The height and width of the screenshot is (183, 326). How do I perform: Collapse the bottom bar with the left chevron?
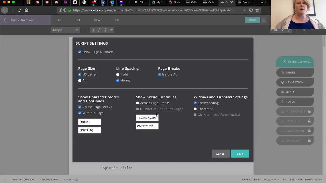[x=5, y=179]
